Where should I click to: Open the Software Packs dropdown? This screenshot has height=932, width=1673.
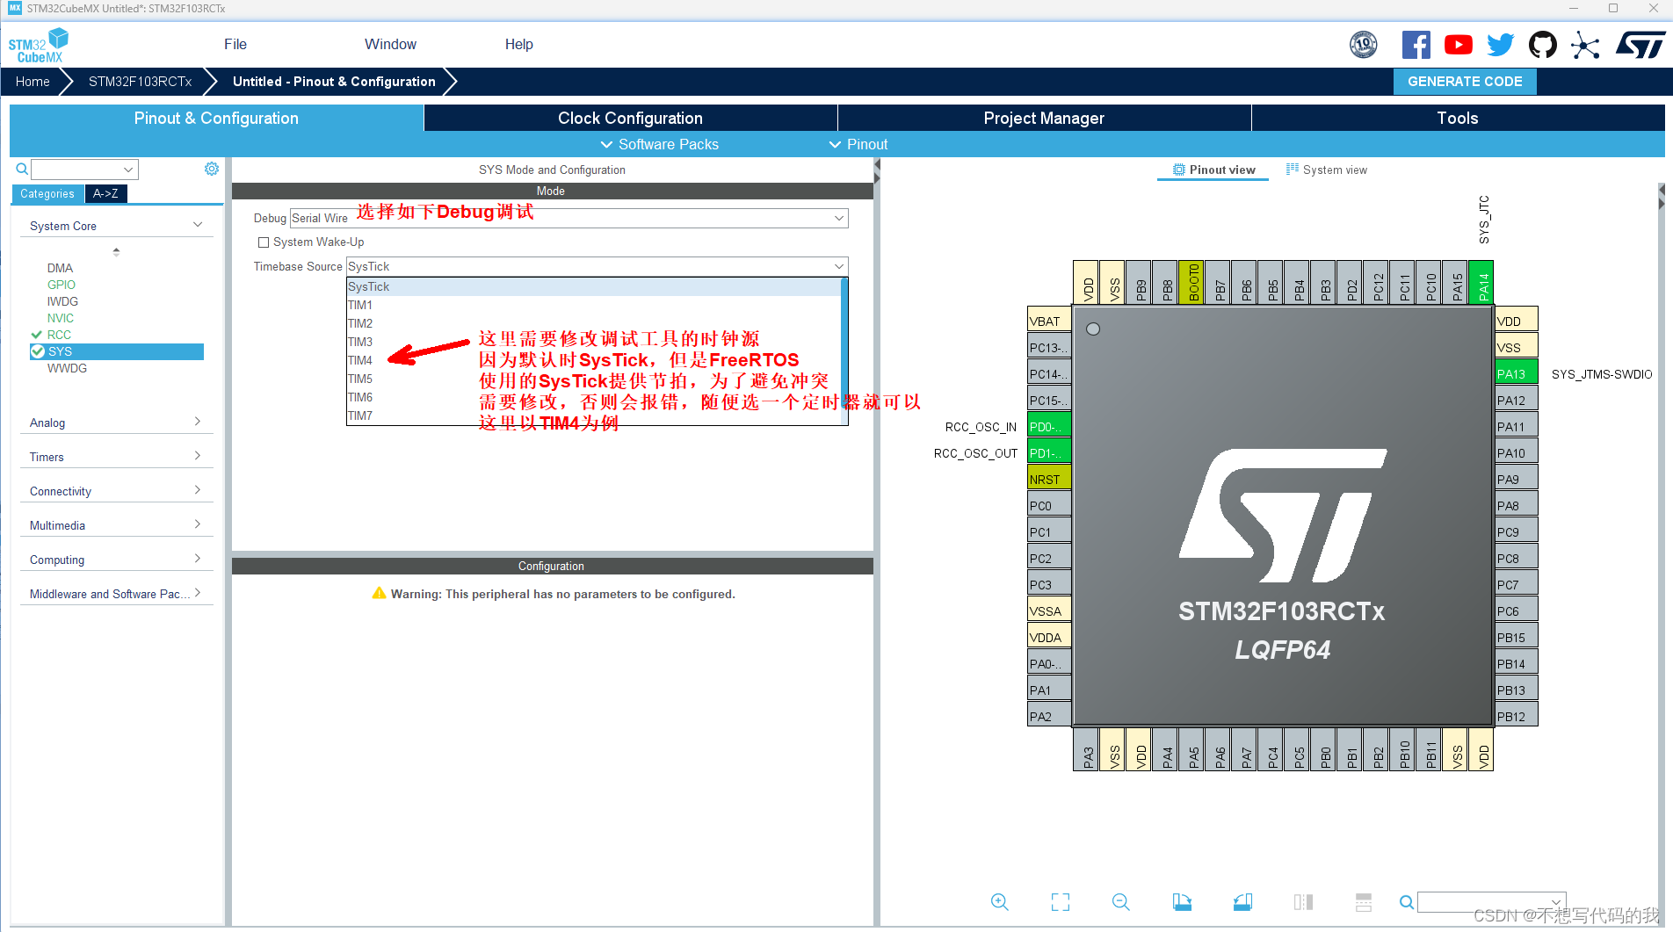[x=659, y=144]
